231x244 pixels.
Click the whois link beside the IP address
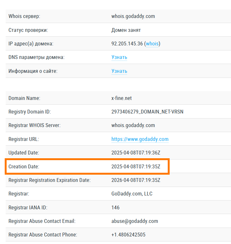coord(152,44)
